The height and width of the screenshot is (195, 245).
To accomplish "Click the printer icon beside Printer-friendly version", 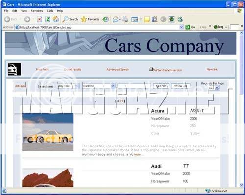I will [151, 69].
